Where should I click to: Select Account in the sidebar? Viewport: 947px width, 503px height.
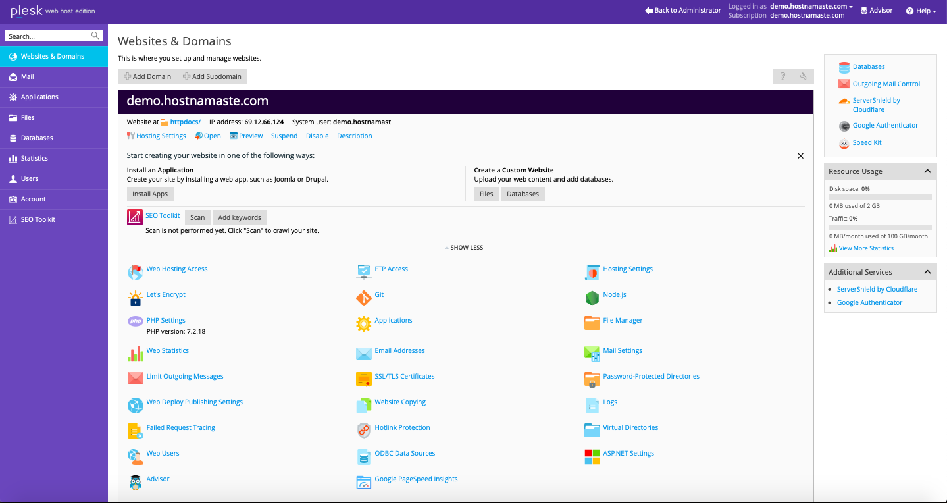click(54, 199)
